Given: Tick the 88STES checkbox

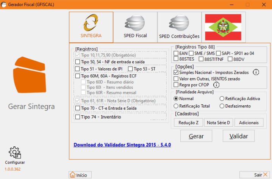Looking at the screenshot, I should (x=176, y=59).
